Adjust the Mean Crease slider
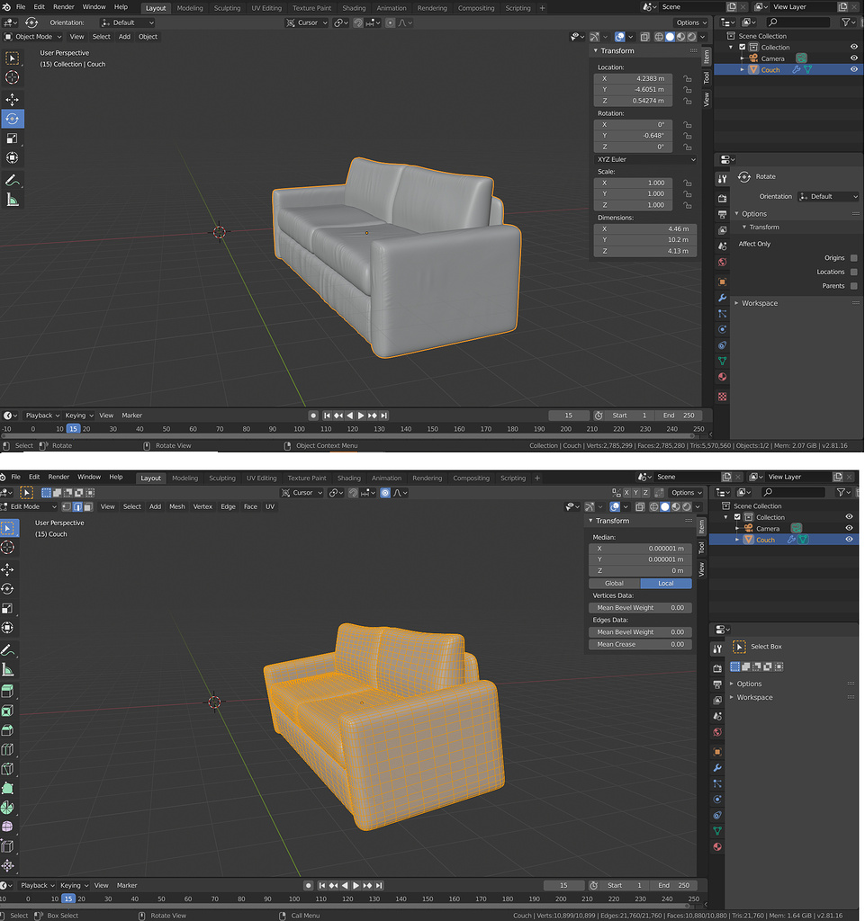Image resolution: width=865 pixels, height=921 pixels. 641,644
